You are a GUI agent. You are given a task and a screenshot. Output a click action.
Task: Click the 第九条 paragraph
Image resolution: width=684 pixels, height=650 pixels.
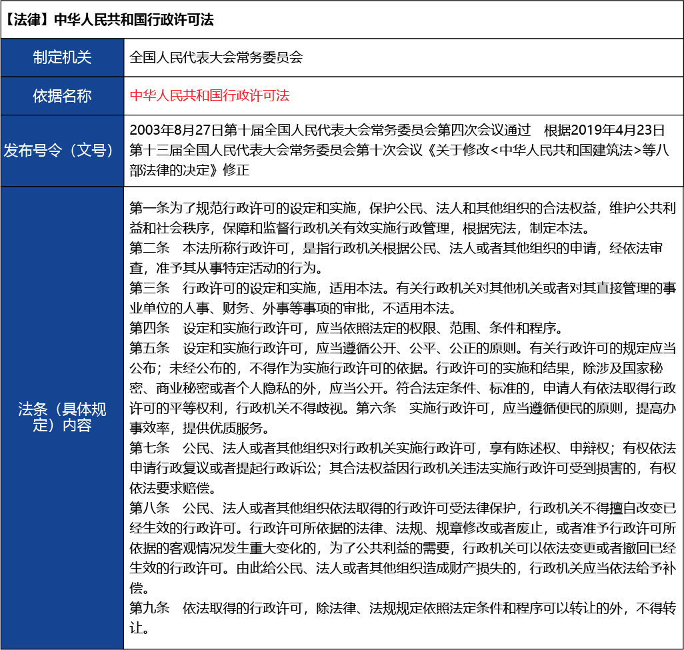click(x=402, y=618)
